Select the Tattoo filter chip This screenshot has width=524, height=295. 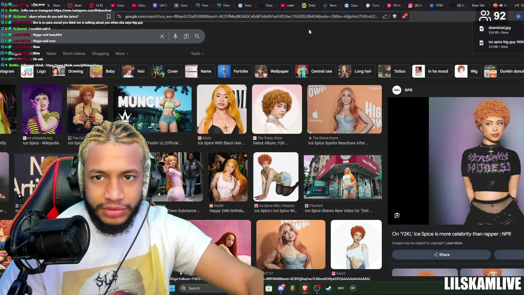click(393, 71)
